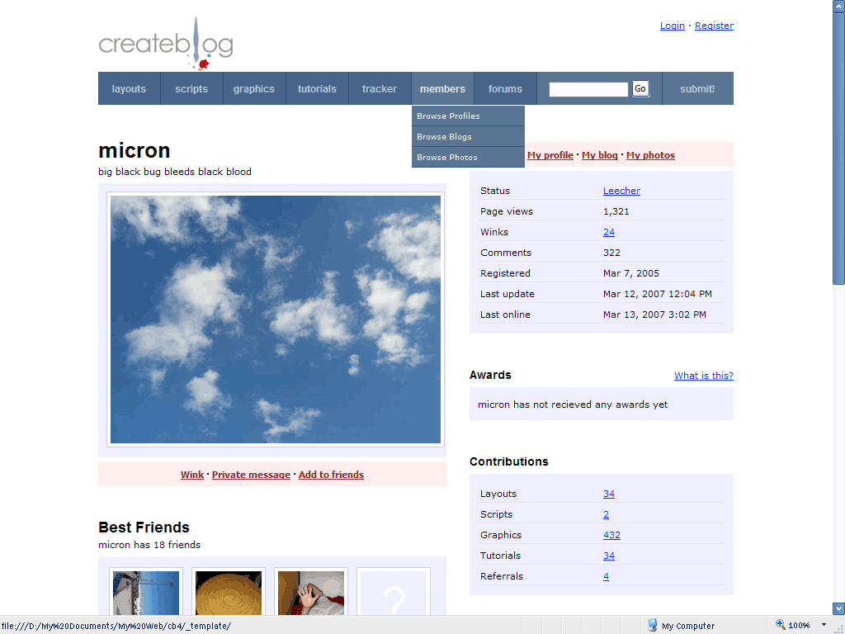Click the Registered date Mar 7, 2005
This screenshot has height=634, width=845.
coord(631,273)
